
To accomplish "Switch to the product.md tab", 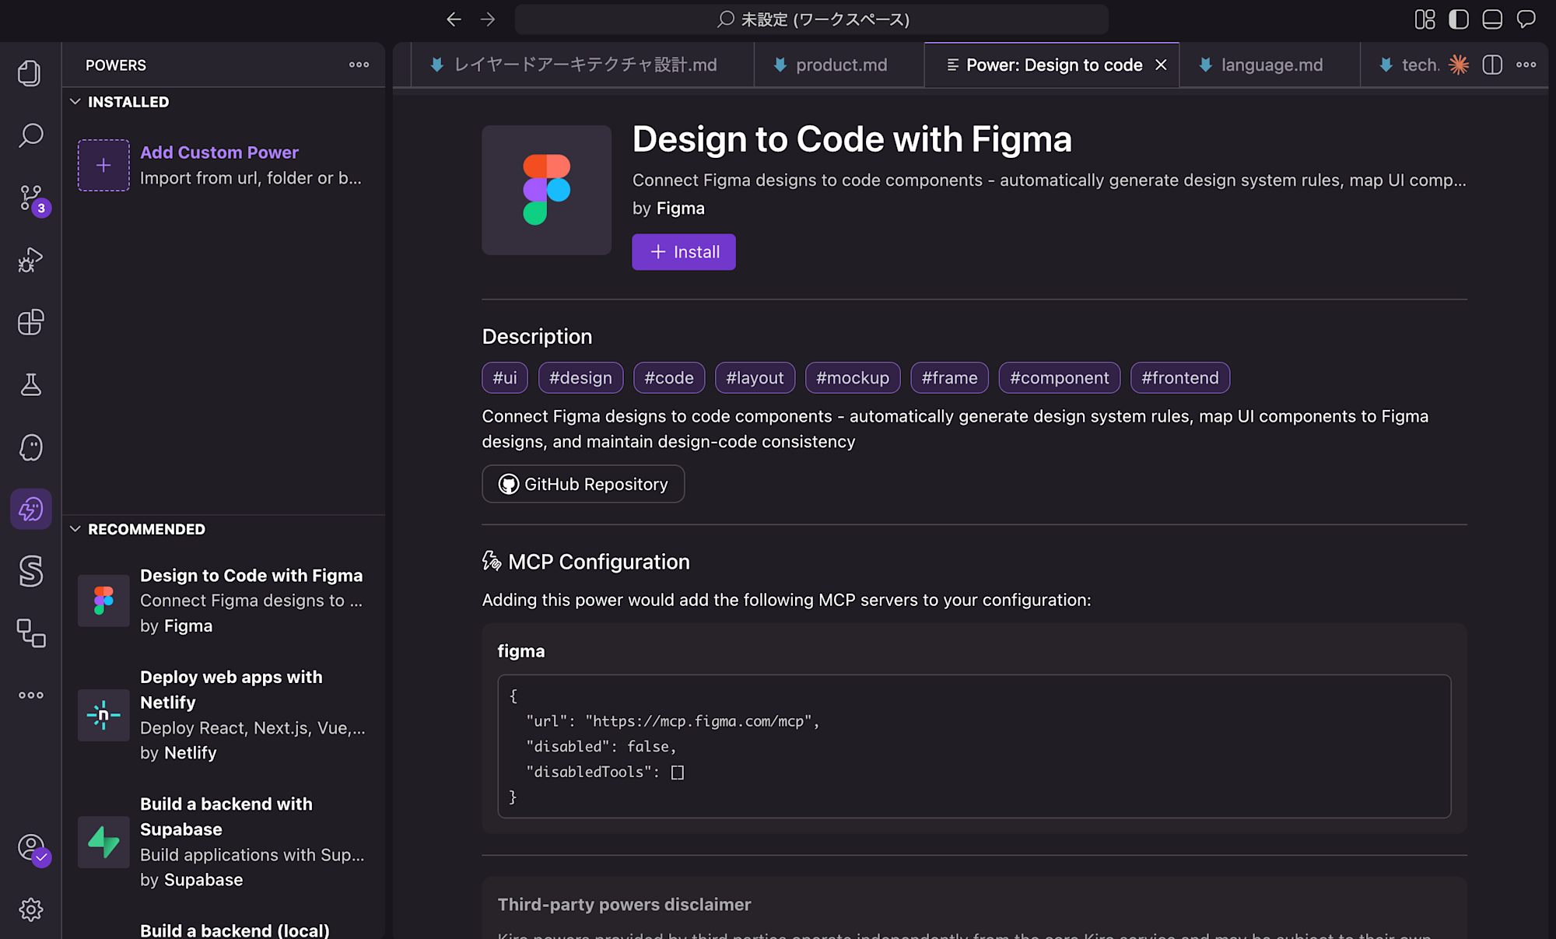I will coord(840,65).
